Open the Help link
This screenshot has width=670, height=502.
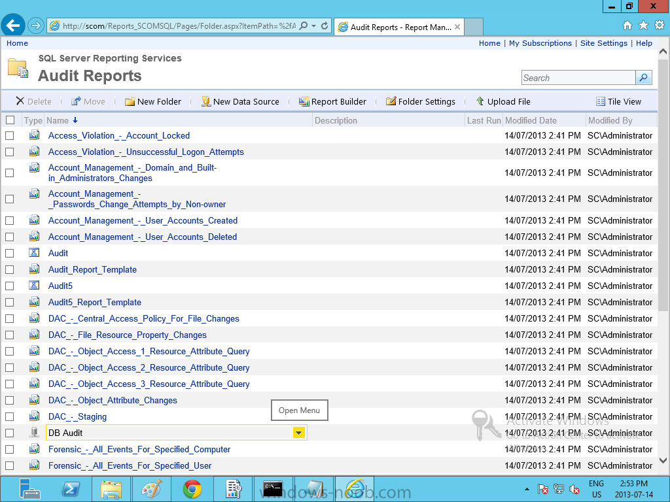(644, 43)
